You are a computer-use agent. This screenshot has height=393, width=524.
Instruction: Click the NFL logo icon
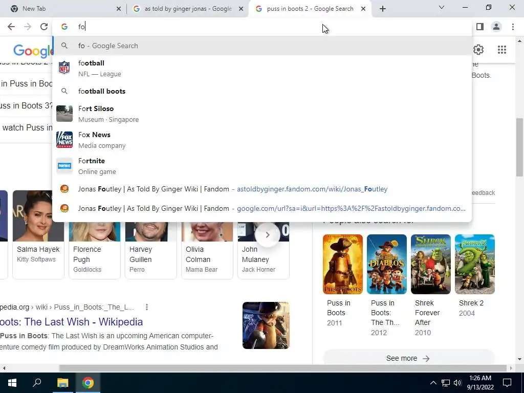(64, 68)
